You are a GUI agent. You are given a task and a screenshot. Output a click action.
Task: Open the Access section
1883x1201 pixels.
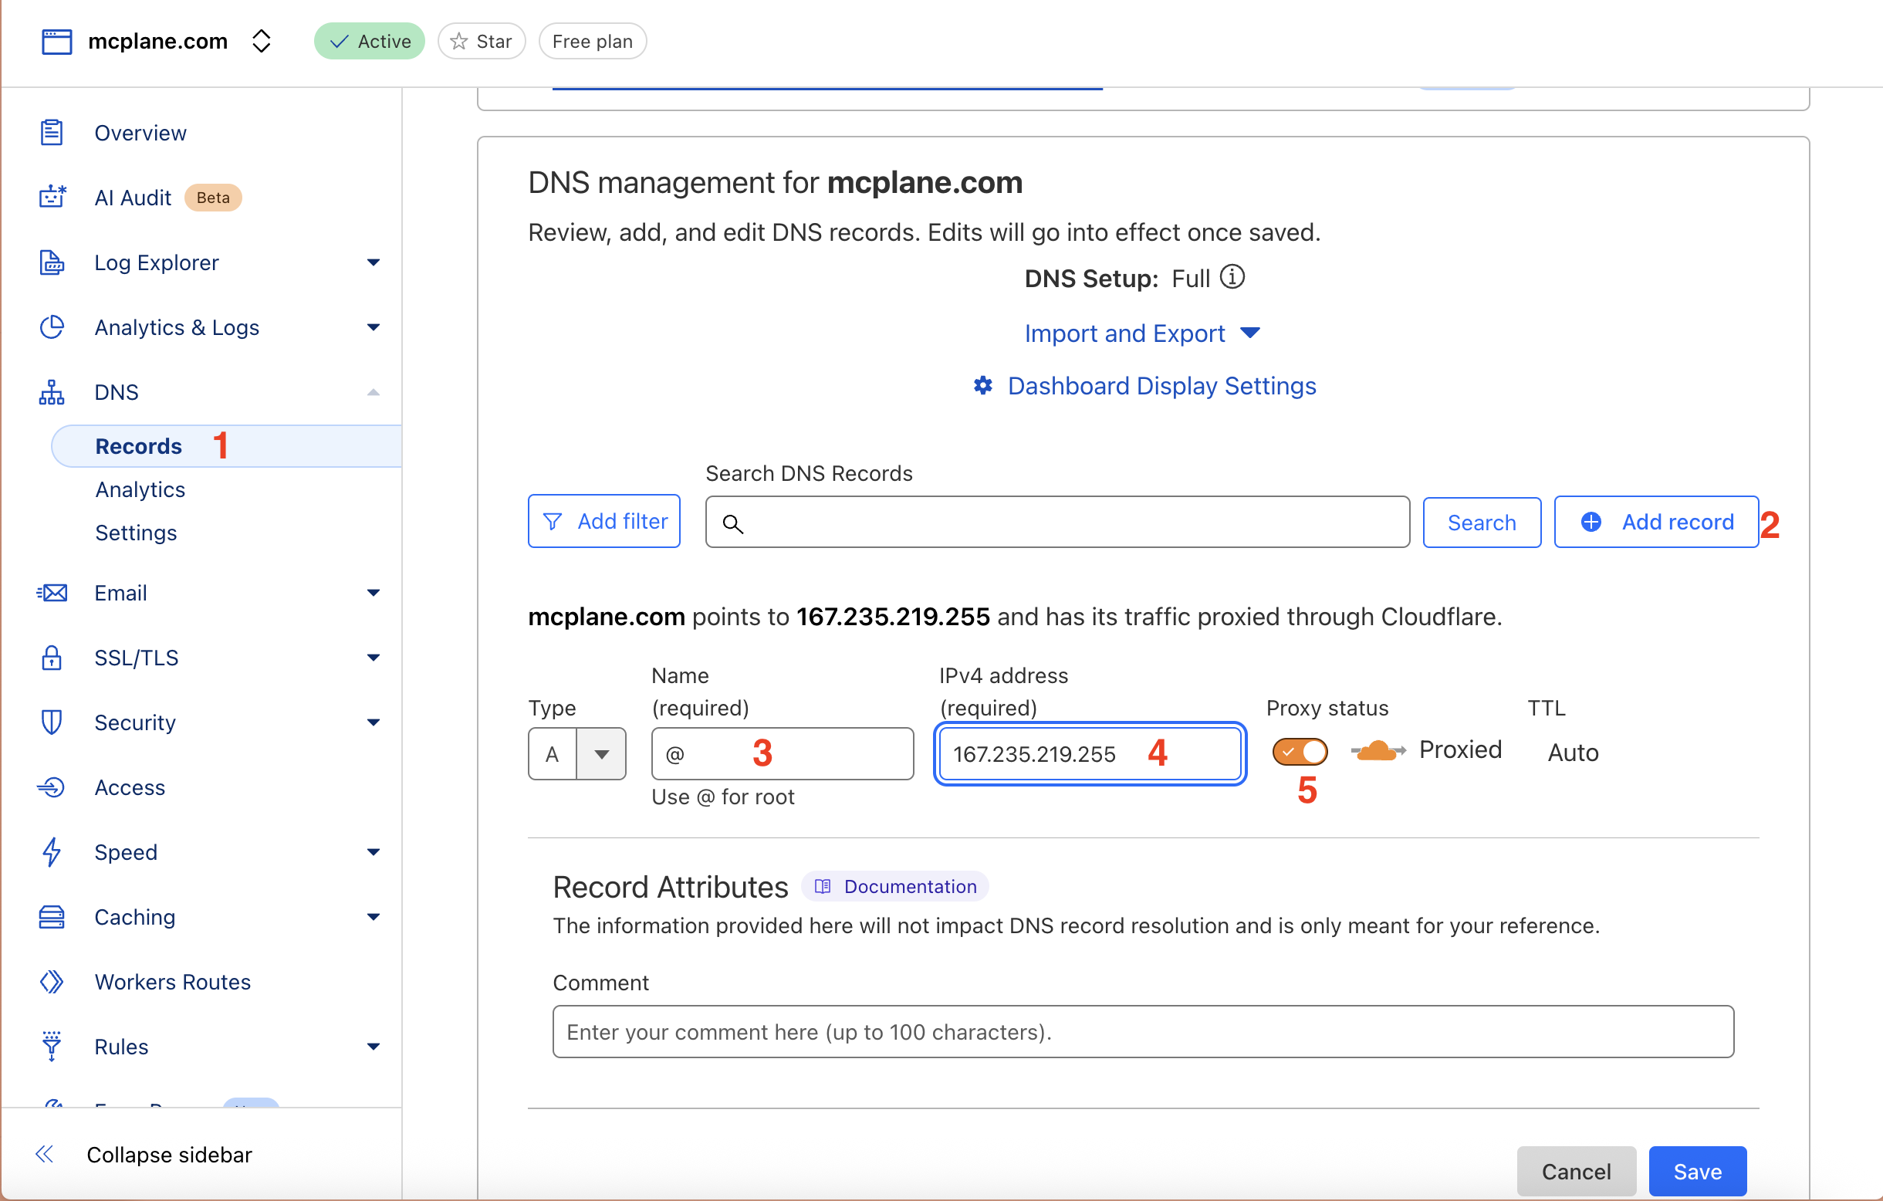[129, 787]
